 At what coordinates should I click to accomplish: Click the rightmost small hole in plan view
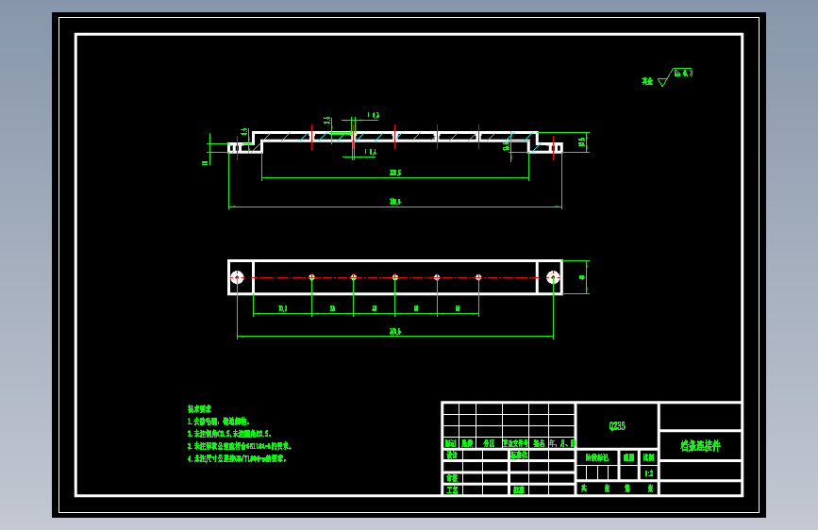point(478,277)
